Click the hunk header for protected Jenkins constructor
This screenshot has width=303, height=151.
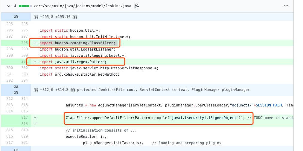click(142, 90)
